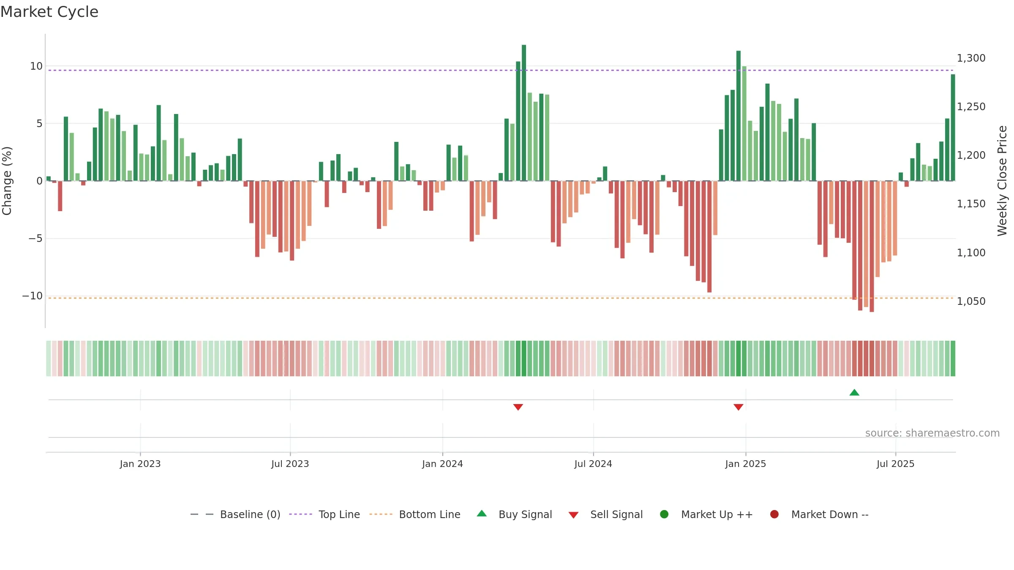
Task: Click the last green bar at the chart's right edge
Action: (953, 128)
